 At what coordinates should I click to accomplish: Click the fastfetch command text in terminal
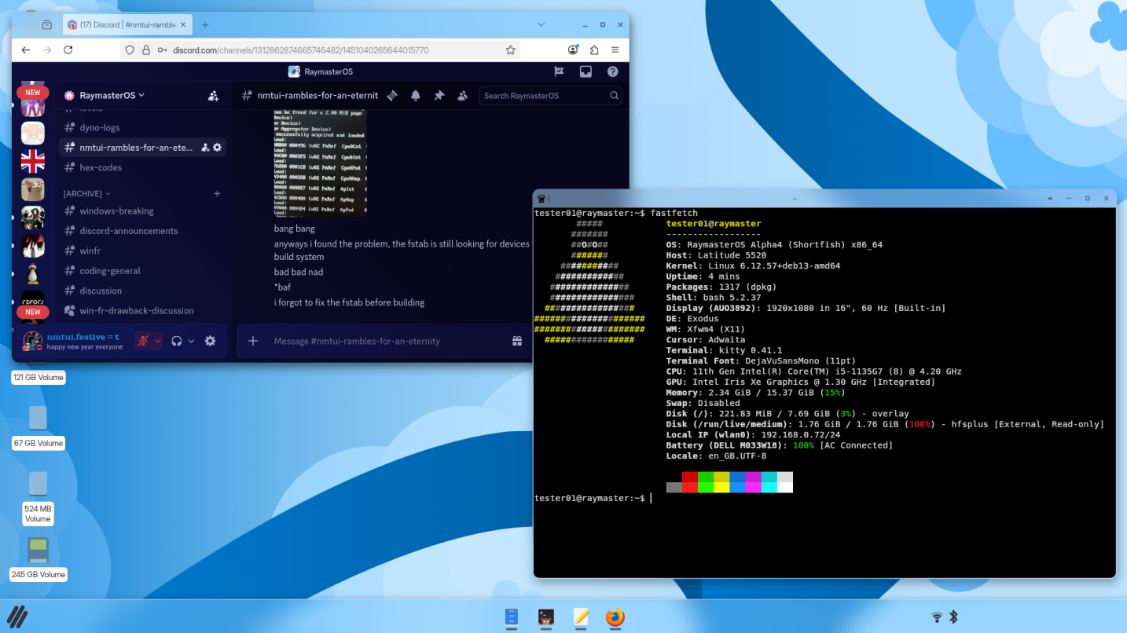pos(674,213)
